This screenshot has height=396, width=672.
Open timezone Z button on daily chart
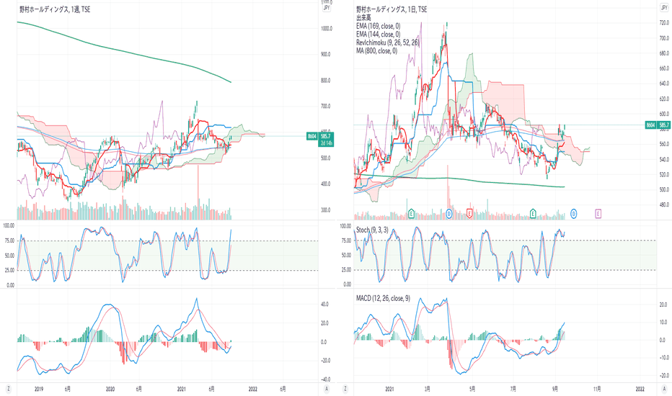tap(345, 389)
